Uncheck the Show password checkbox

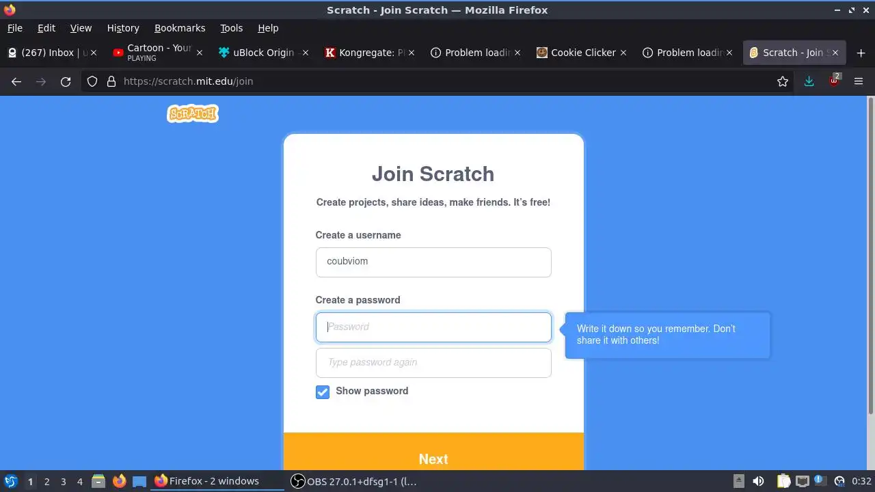(x=323, y=392)
